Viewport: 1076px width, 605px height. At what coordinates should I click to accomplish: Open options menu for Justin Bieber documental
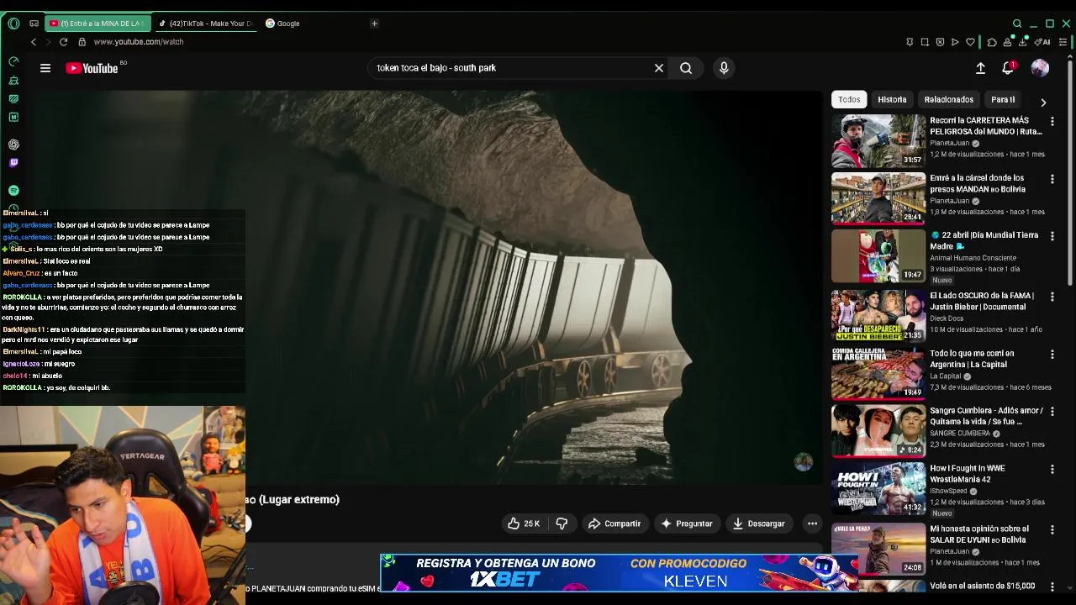tap(1052, 297)
